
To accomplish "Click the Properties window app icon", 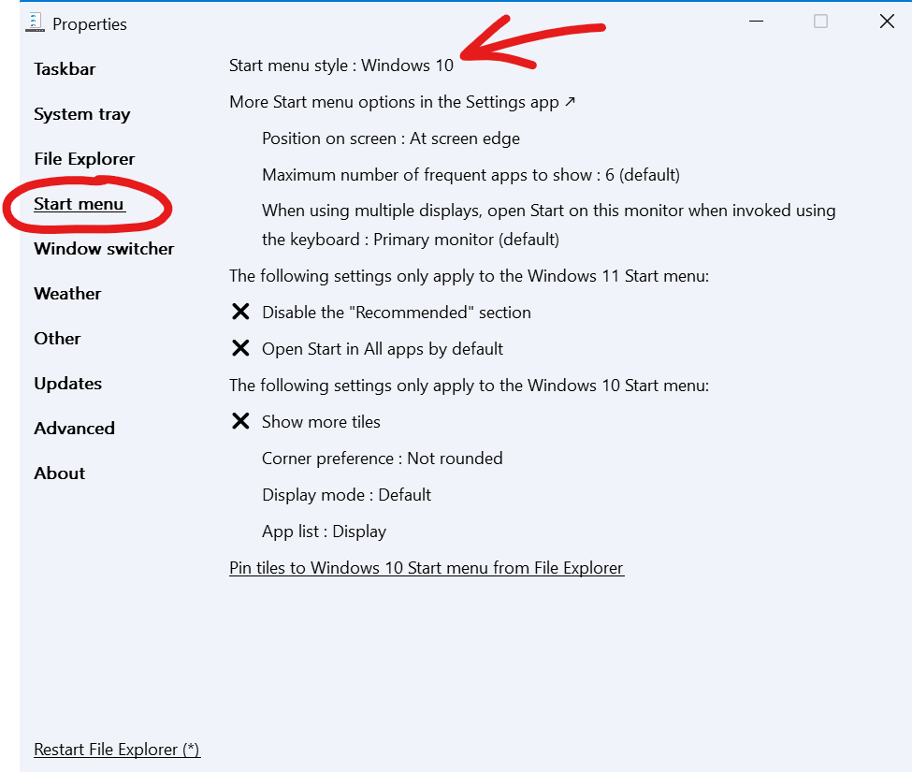I will (x=35, y=22).
